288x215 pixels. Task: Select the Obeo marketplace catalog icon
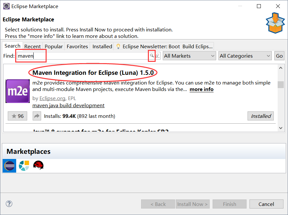click(x=24, y=165)
